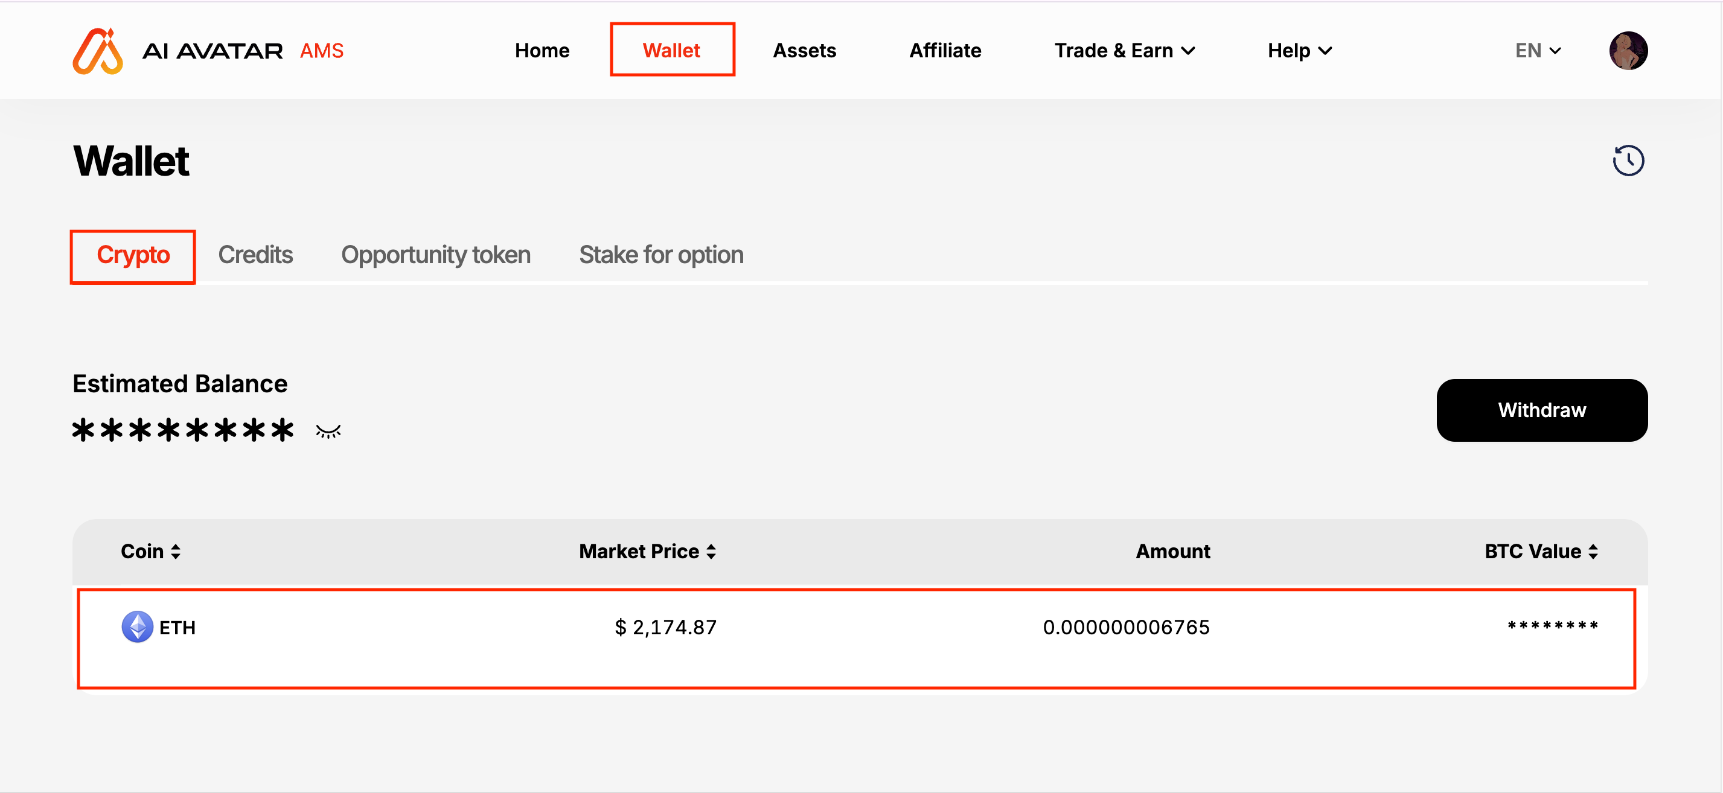Click the user profile avatar picture

[x=1628, y=51]
